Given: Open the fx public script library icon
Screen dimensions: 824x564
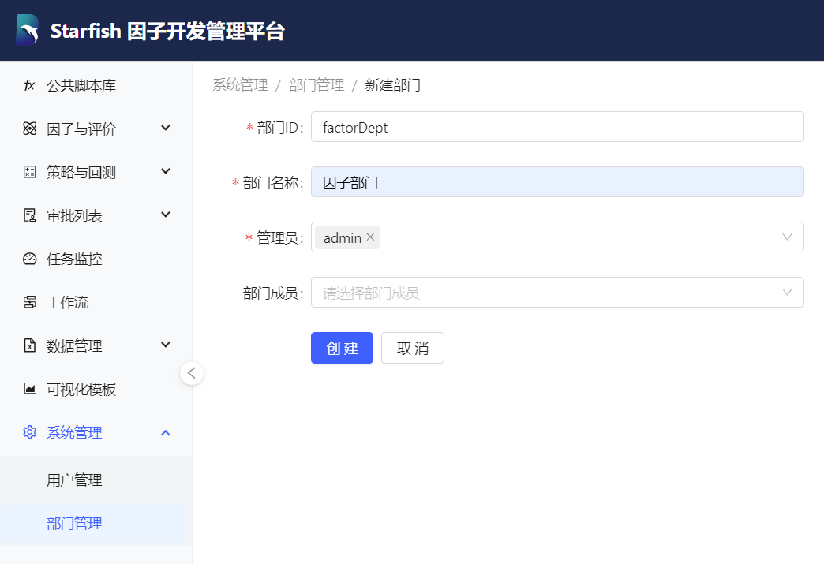Looking at the screenshot, I should click(x=30, y=85).
